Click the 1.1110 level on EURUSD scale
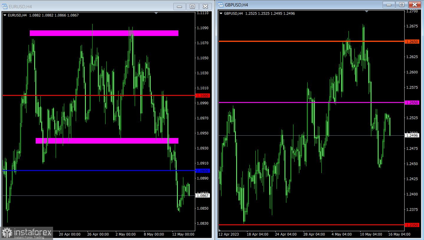This screenshot has height=240, width=424. pos(203,13)
